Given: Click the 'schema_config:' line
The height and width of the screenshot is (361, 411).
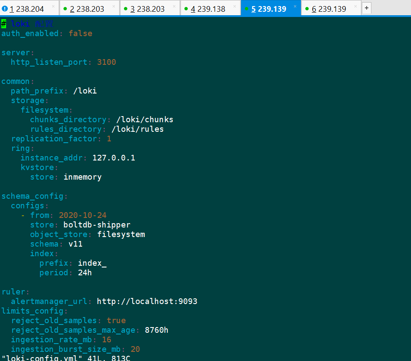Looking at the screenshot, I should point(35,196).
